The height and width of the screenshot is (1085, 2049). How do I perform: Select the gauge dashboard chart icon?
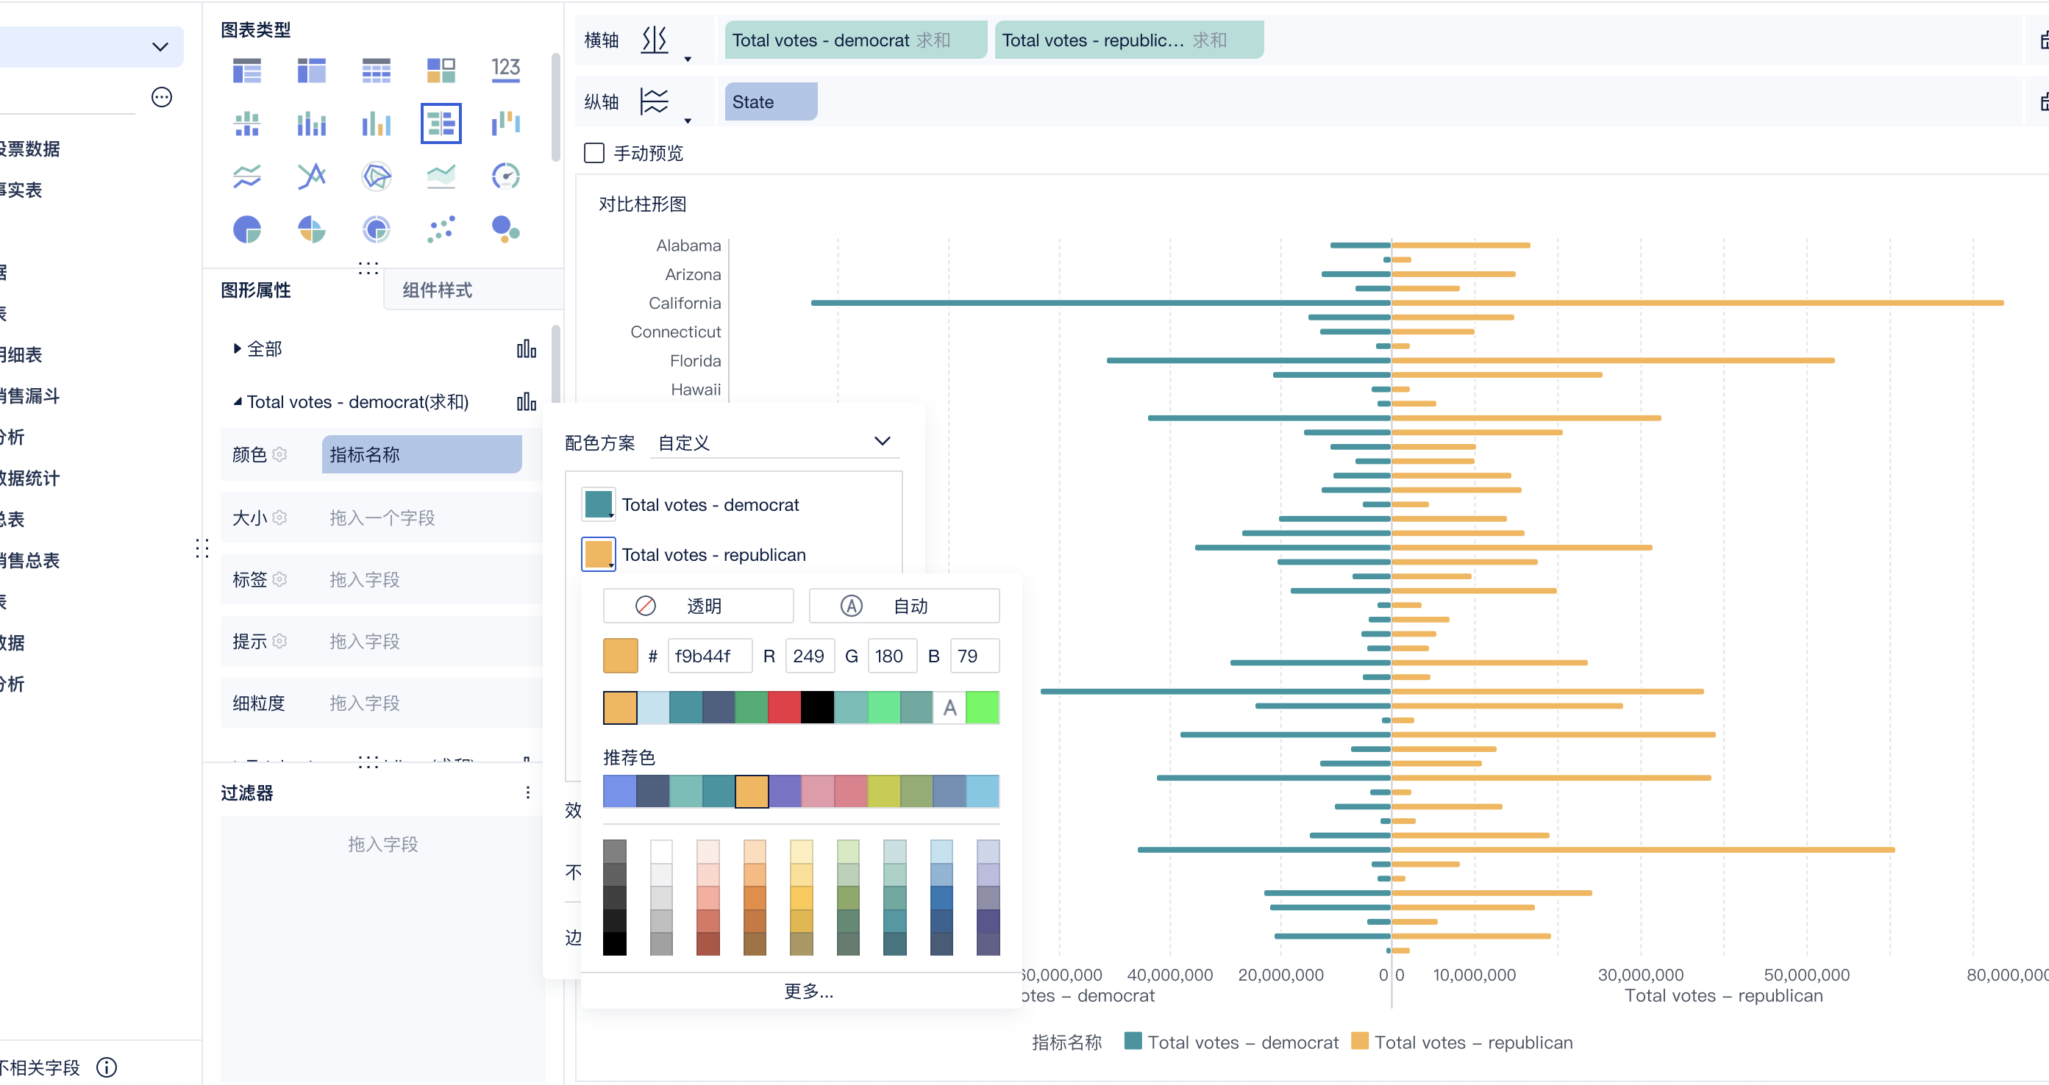(x=505, y=176)
